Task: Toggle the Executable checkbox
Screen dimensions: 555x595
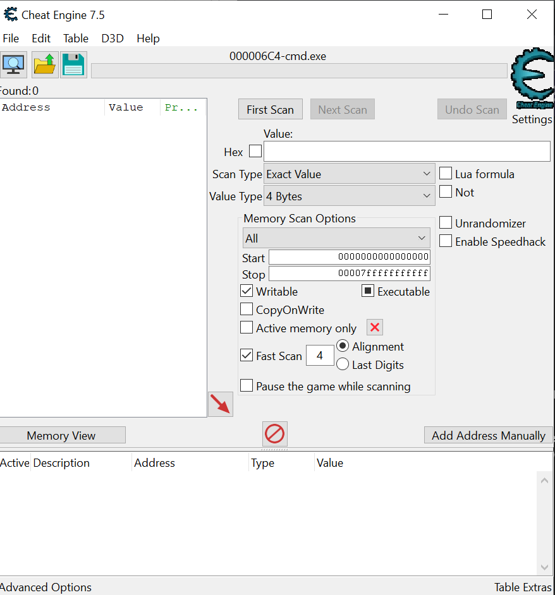Action: 368,291
